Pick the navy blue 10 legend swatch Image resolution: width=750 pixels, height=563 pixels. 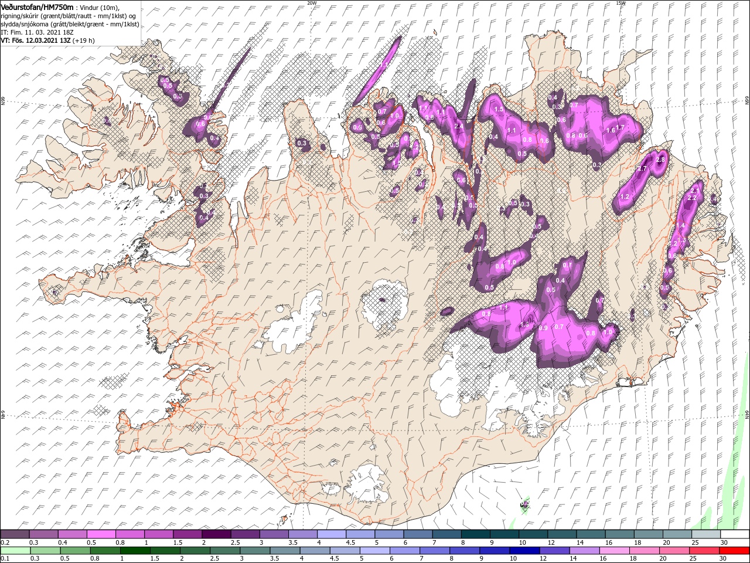point(524,550)
